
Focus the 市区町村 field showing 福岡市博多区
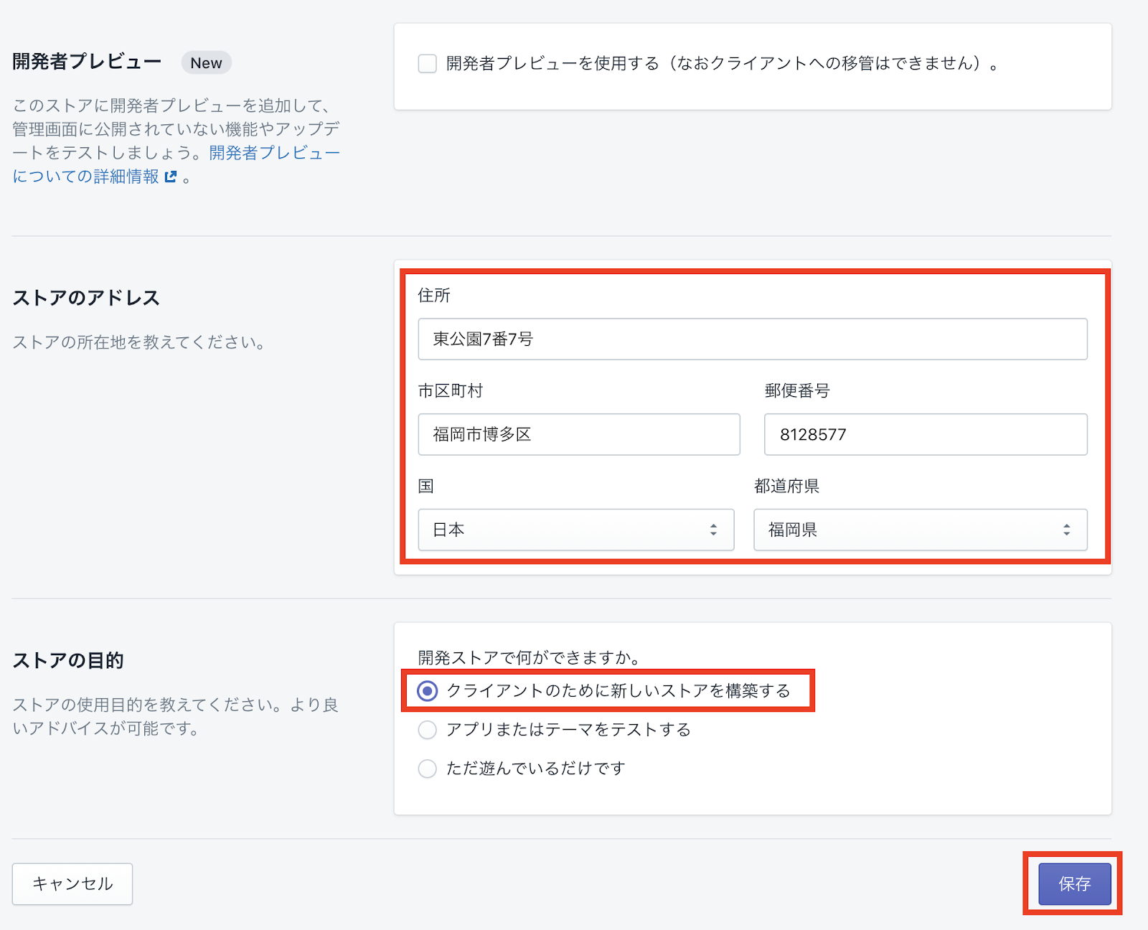578,434
